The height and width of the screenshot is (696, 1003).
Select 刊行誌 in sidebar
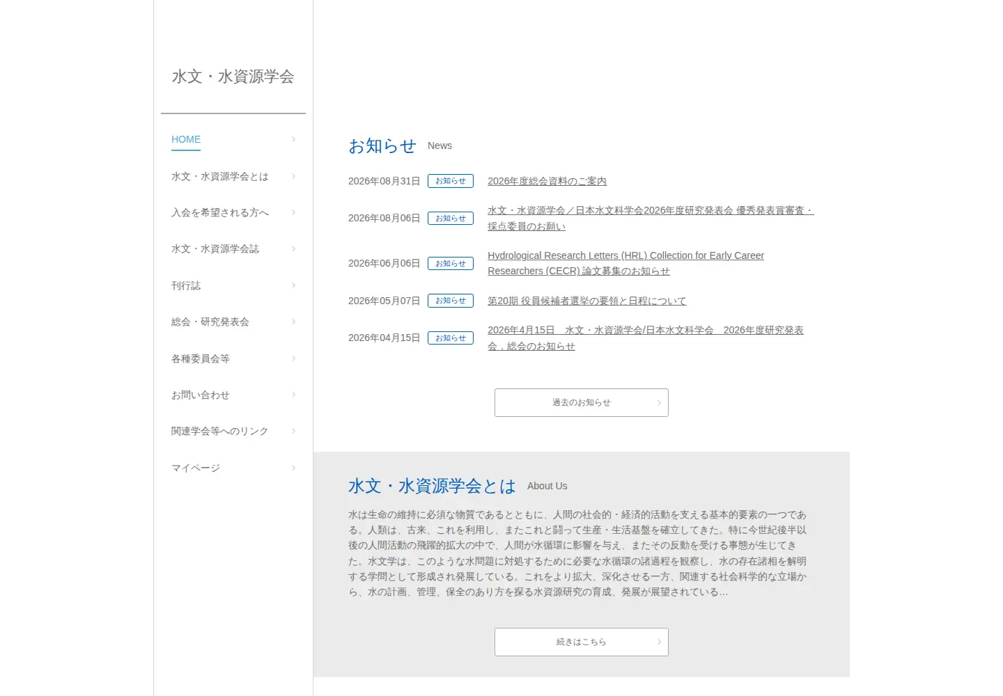(x=186, y=286)
